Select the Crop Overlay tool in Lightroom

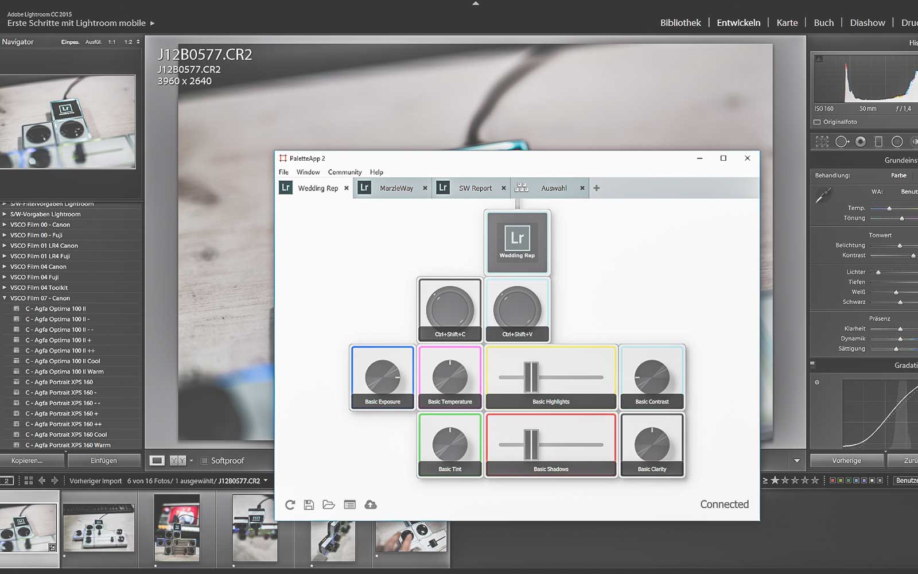coord(822,141)
